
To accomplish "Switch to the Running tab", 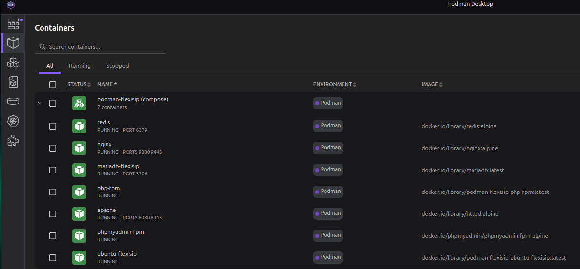I will 80,66.
